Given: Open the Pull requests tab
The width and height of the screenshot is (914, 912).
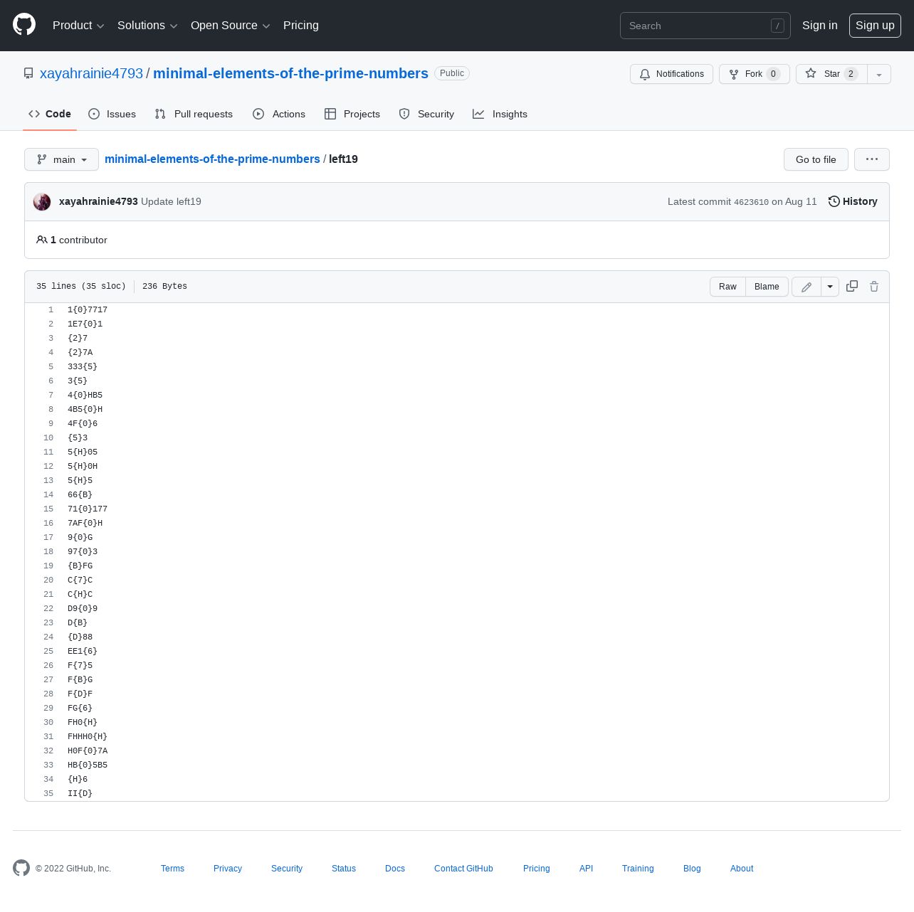Looking at the screenshot, I should click(x=194, y=114).
